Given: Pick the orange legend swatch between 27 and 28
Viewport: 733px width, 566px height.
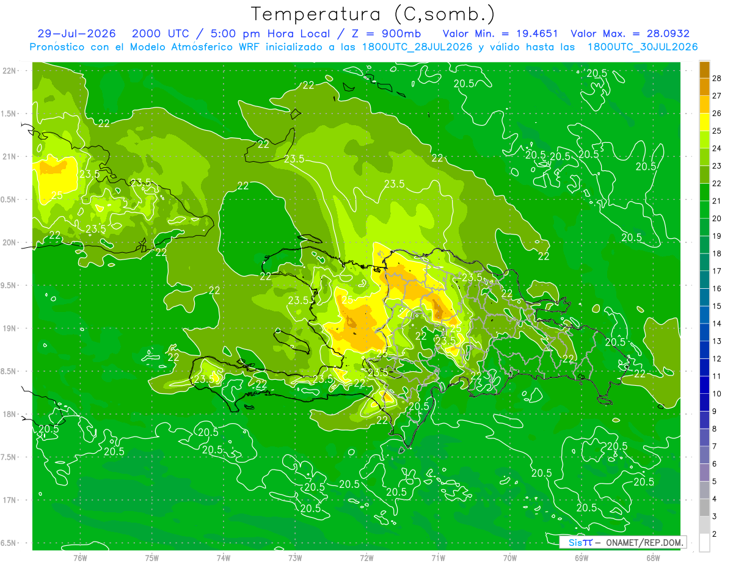Looking at the screenshot, I should (704, 87).
